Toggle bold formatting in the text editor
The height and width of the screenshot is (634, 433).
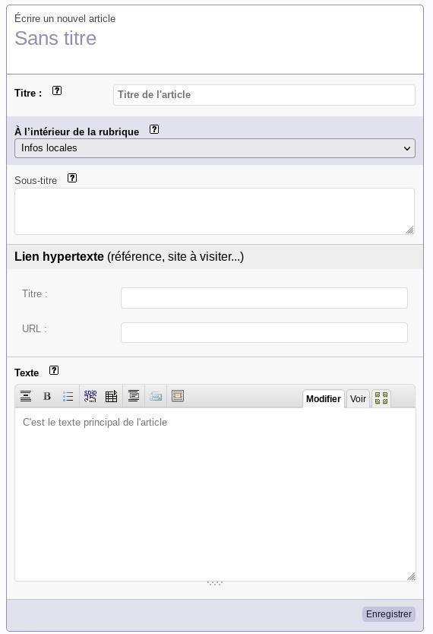click(x=47, y=396)
